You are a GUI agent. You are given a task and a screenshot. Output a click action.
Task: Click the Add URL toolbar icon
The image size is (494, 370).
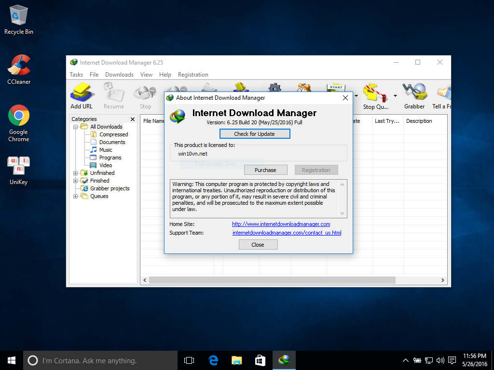82,96
